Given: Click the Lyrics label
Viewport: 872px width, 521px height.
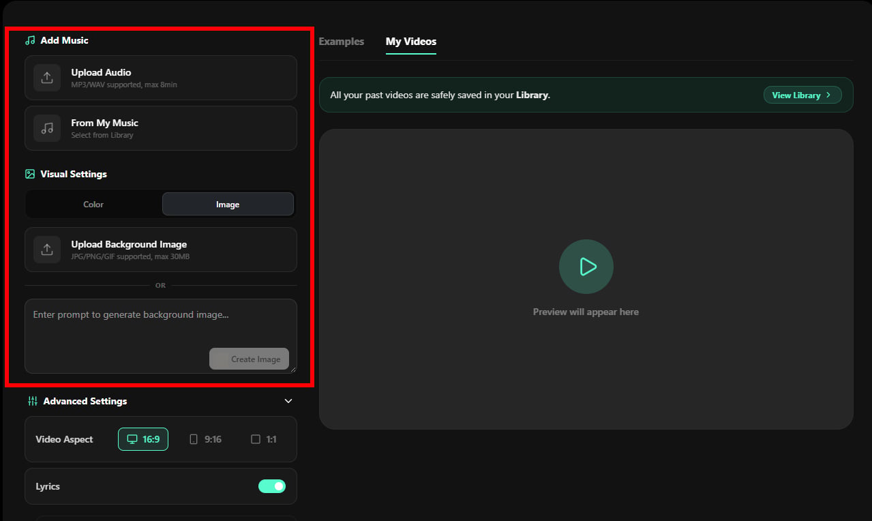Looking at the screenshot, I should 48,486.
